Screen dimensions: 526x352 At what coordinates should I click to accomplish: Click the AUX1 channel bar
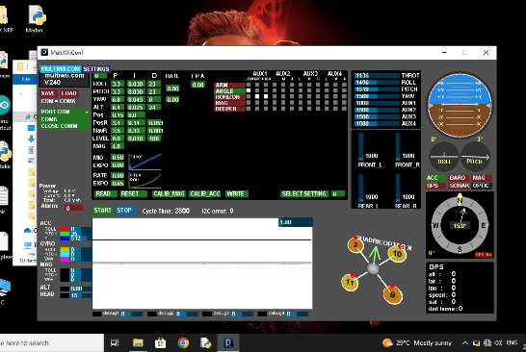pos(377,103)
